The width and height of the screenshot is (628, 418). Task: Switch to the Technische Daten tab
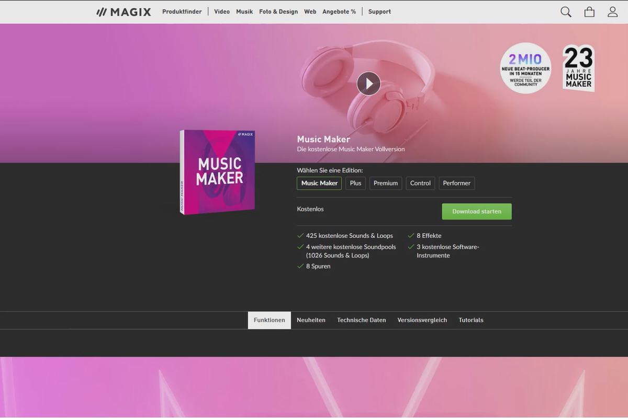pyautogui.click(x=362, y=320)
